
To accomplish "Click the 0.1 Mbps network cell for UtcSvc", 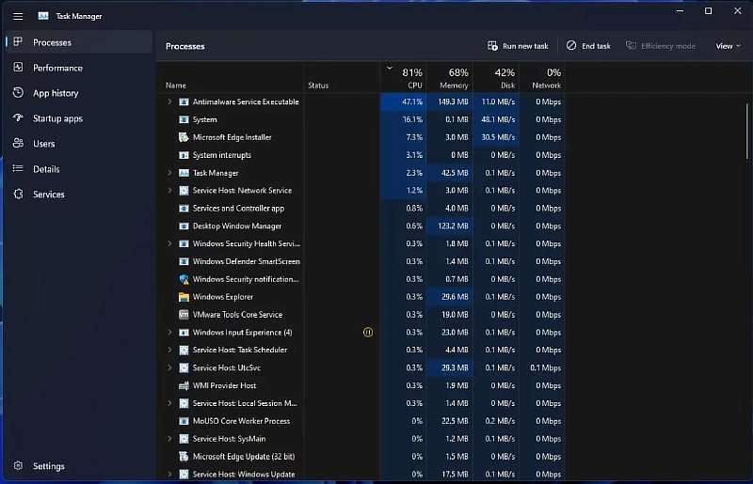I will (542, 367).
